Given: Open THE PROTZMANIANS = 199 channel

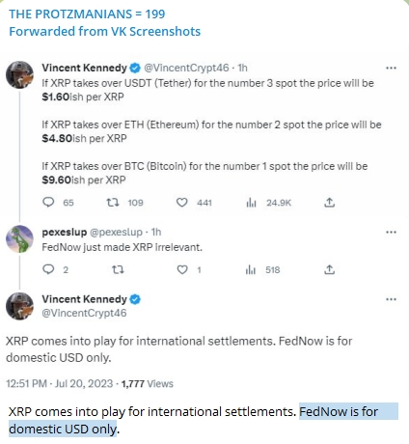Looking at the screenshot, I should (x=87, y=14).
